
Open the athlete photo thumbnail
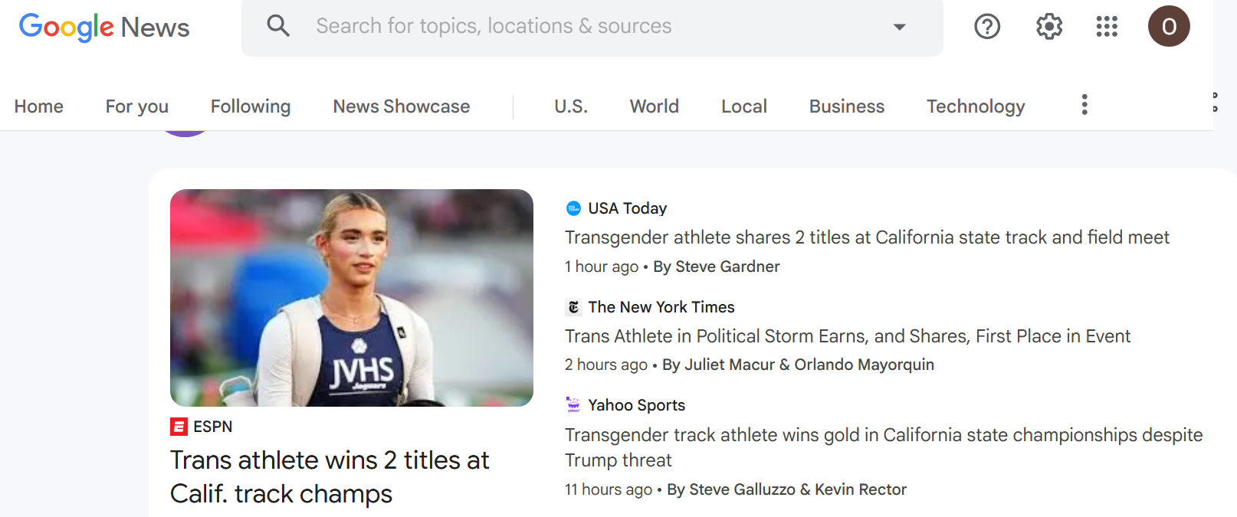point(351,297)
